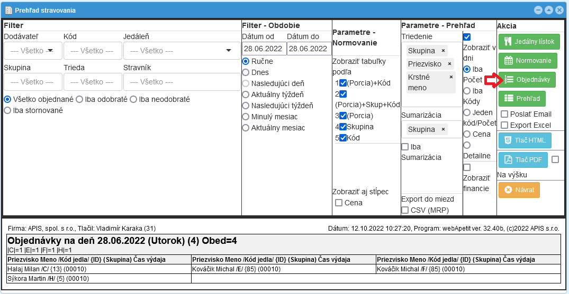Click the Dátum od field
569x294 pixels.
(264, 49)
